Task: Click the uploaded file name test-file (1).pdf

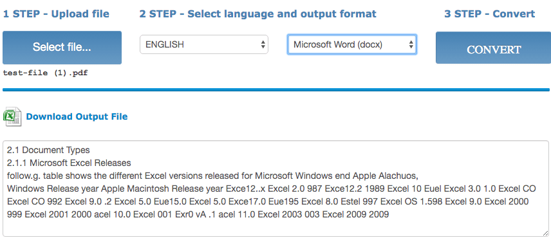Action: (45, 73)
